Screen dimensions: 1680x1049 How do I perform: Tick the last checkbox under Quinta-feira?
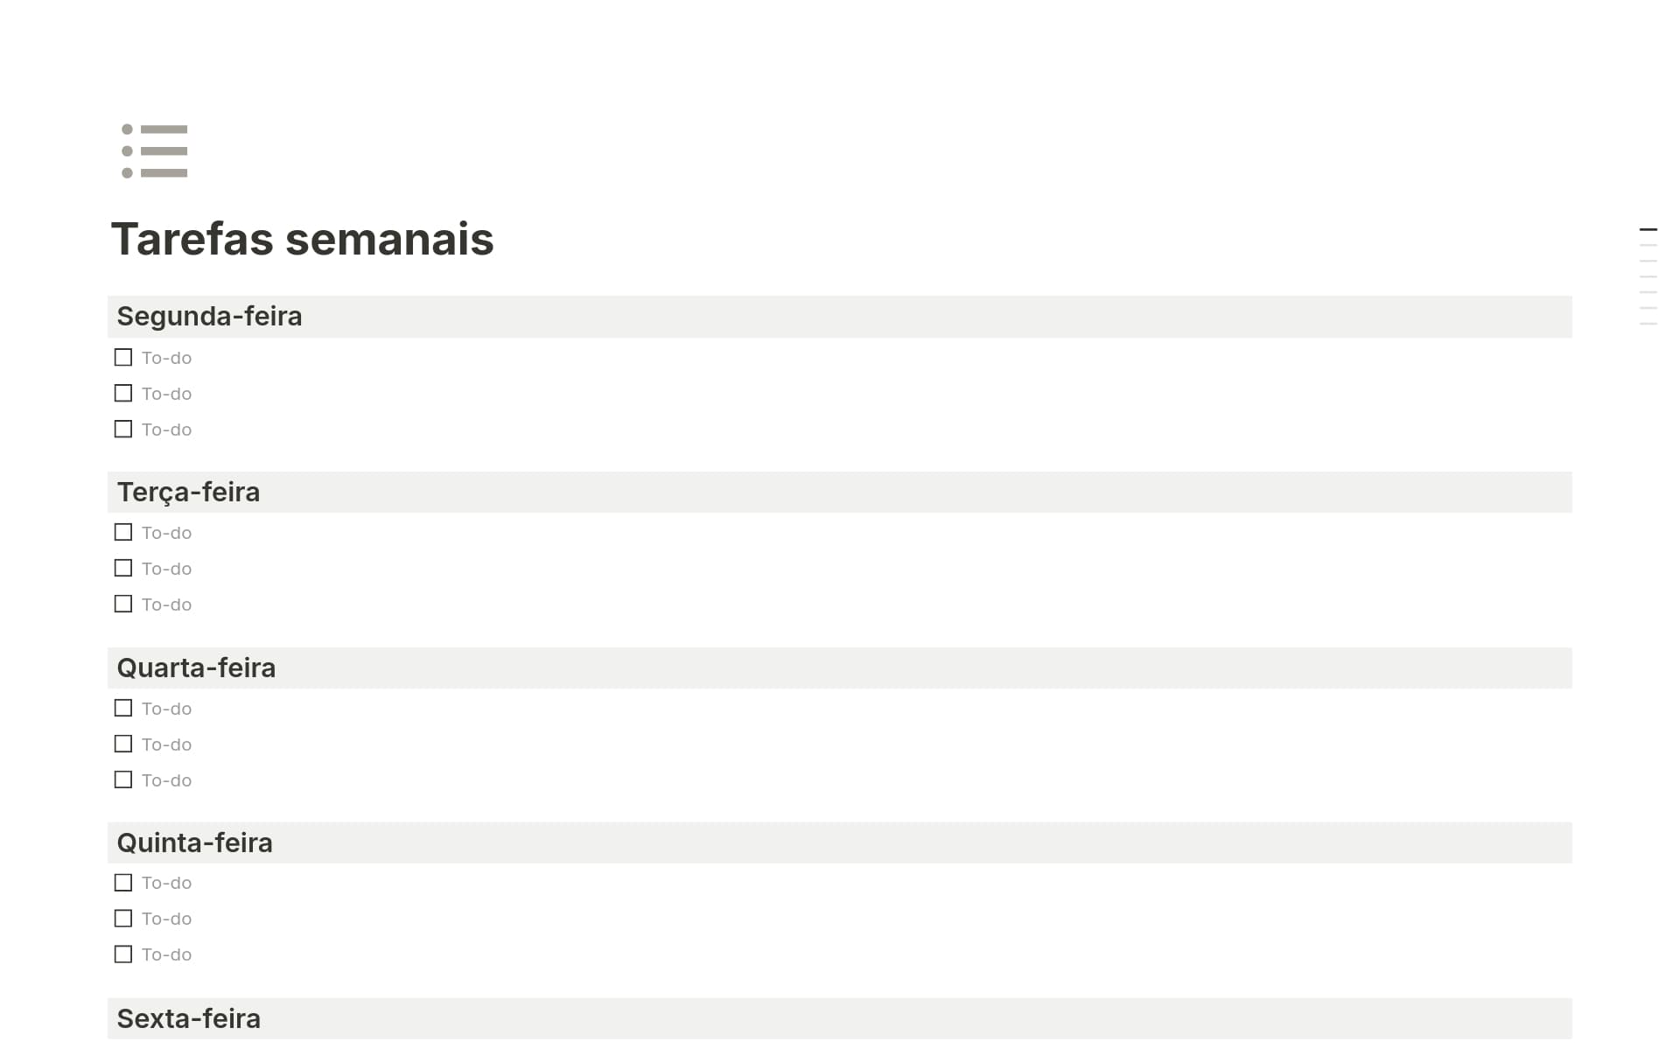coord(123,955)
